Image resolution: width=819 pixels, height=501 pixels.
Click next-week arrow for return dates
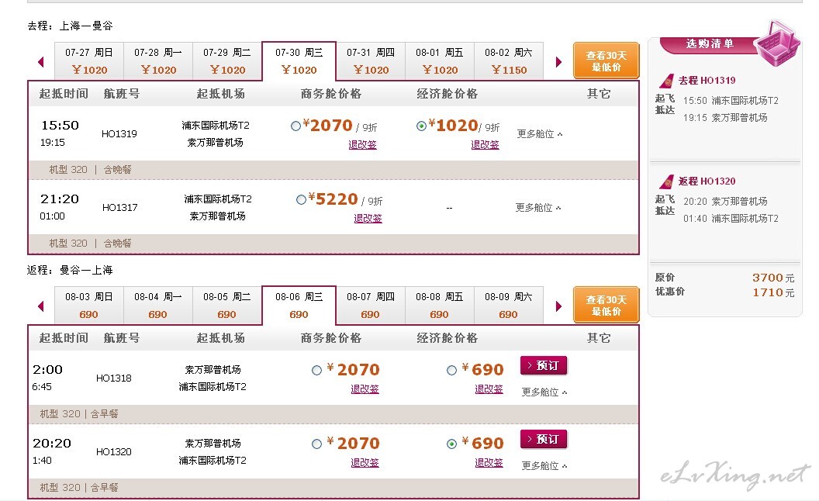[558, 306]
